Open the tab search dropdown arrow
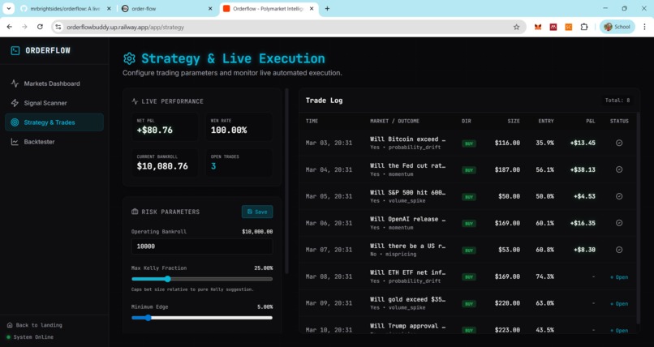Viewport: 654px width, 347px height. point(8,8)
